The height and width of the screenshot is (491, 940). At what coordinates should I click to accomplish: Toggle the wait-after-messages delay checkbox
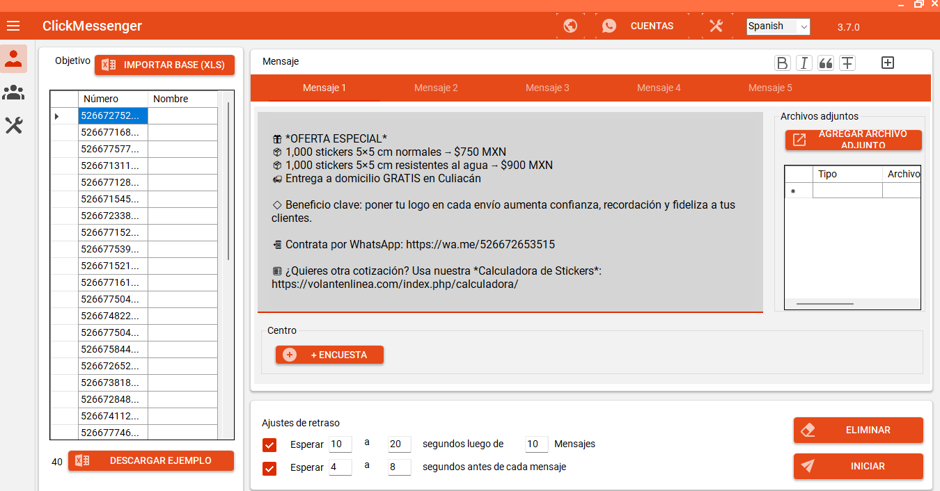[269, 444]
